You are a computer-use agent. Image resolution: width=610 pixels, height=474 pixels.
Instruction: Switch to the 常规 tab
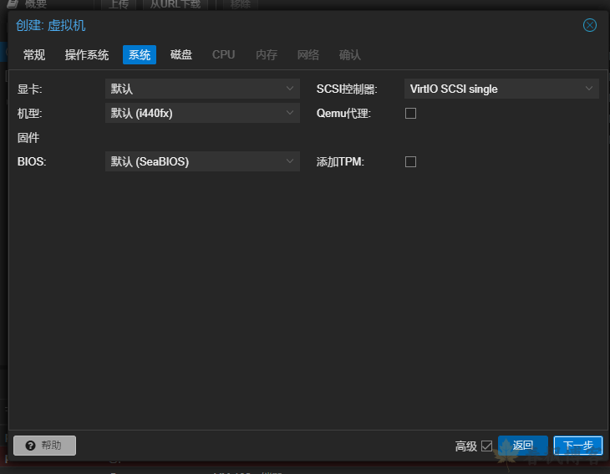pyautogui.click(x=34, y=55)
